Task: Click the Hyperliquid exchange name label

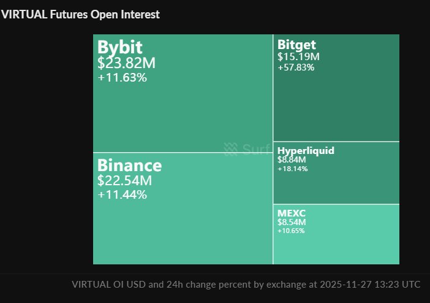Action: pos(306,151)
